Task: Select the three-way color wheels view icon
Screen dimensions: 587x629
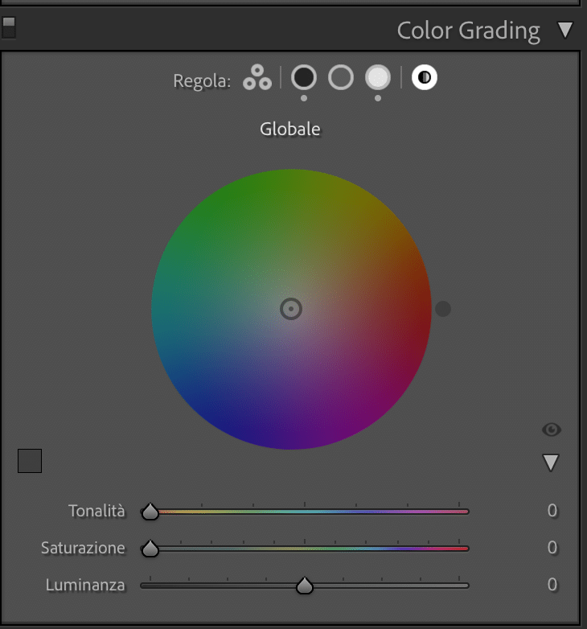Action: click(257, 77)
